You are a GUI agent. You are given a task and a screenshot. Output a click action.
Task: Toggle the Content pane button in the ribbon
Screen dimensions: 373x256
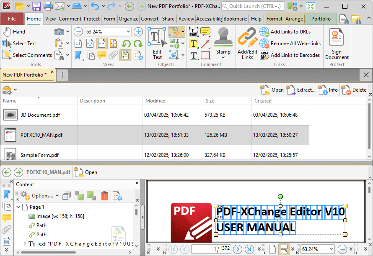click(x=125, y=55)
